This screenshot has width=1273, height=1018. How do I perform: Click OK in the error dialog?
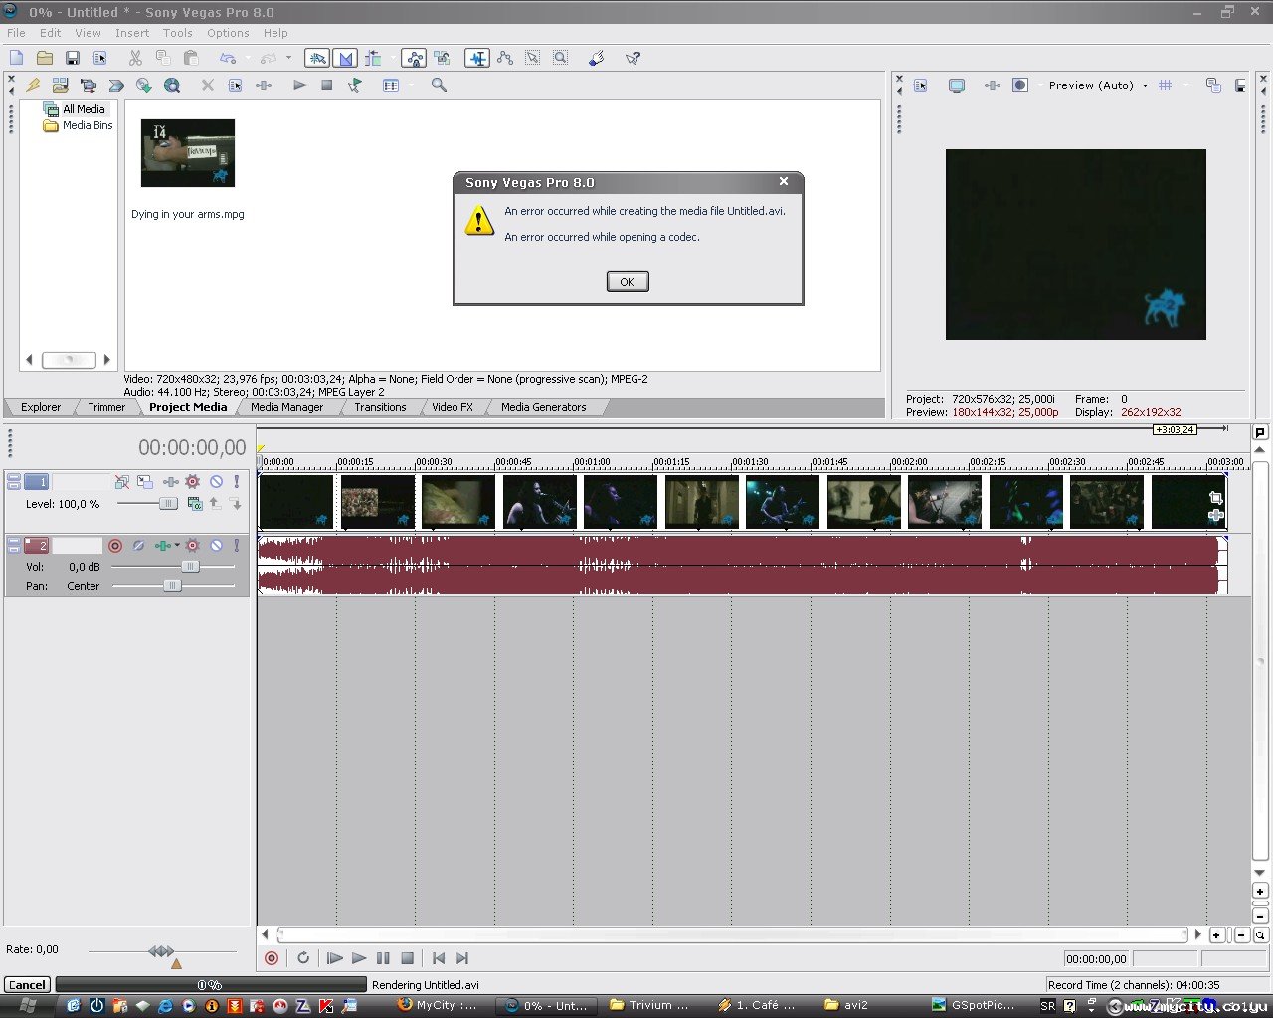pos(627,282)
